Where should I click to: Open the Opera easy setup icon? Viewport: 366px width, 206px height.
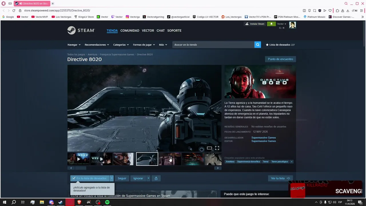point(362,11)
